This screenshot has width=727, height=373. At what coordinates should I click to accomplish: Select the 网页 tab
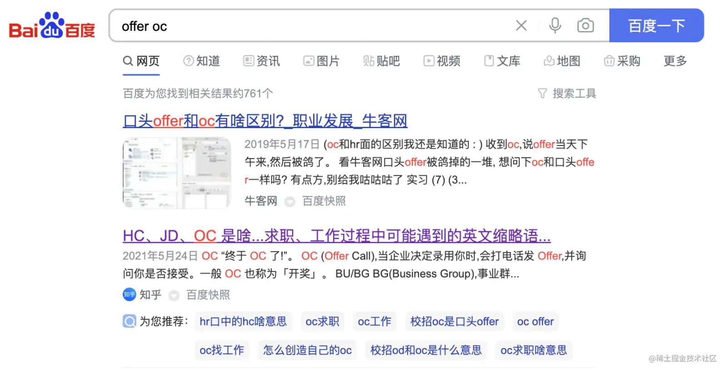coord(141,61)
